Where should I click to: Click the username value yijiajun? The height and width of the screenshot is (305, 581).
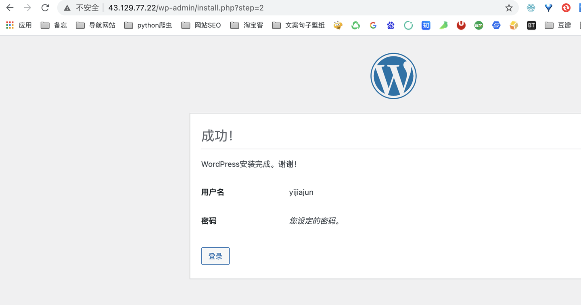[301, 192]
